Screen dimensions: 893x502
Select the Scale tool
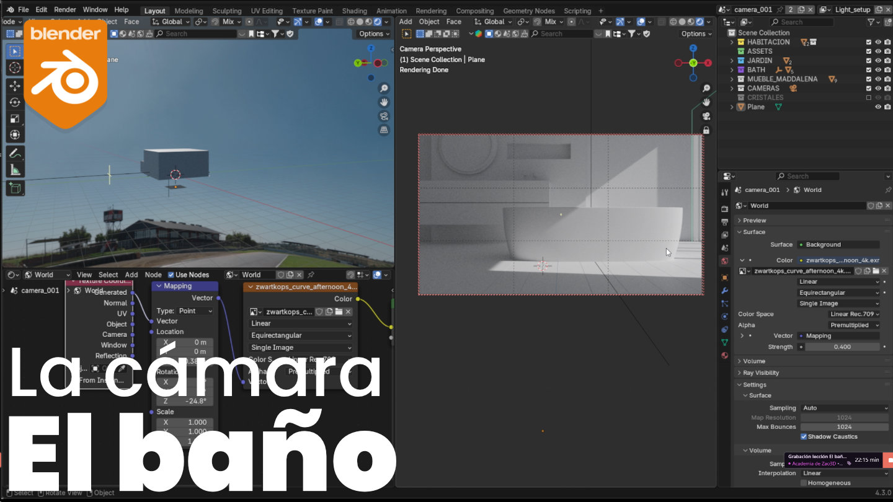(15, 118)
